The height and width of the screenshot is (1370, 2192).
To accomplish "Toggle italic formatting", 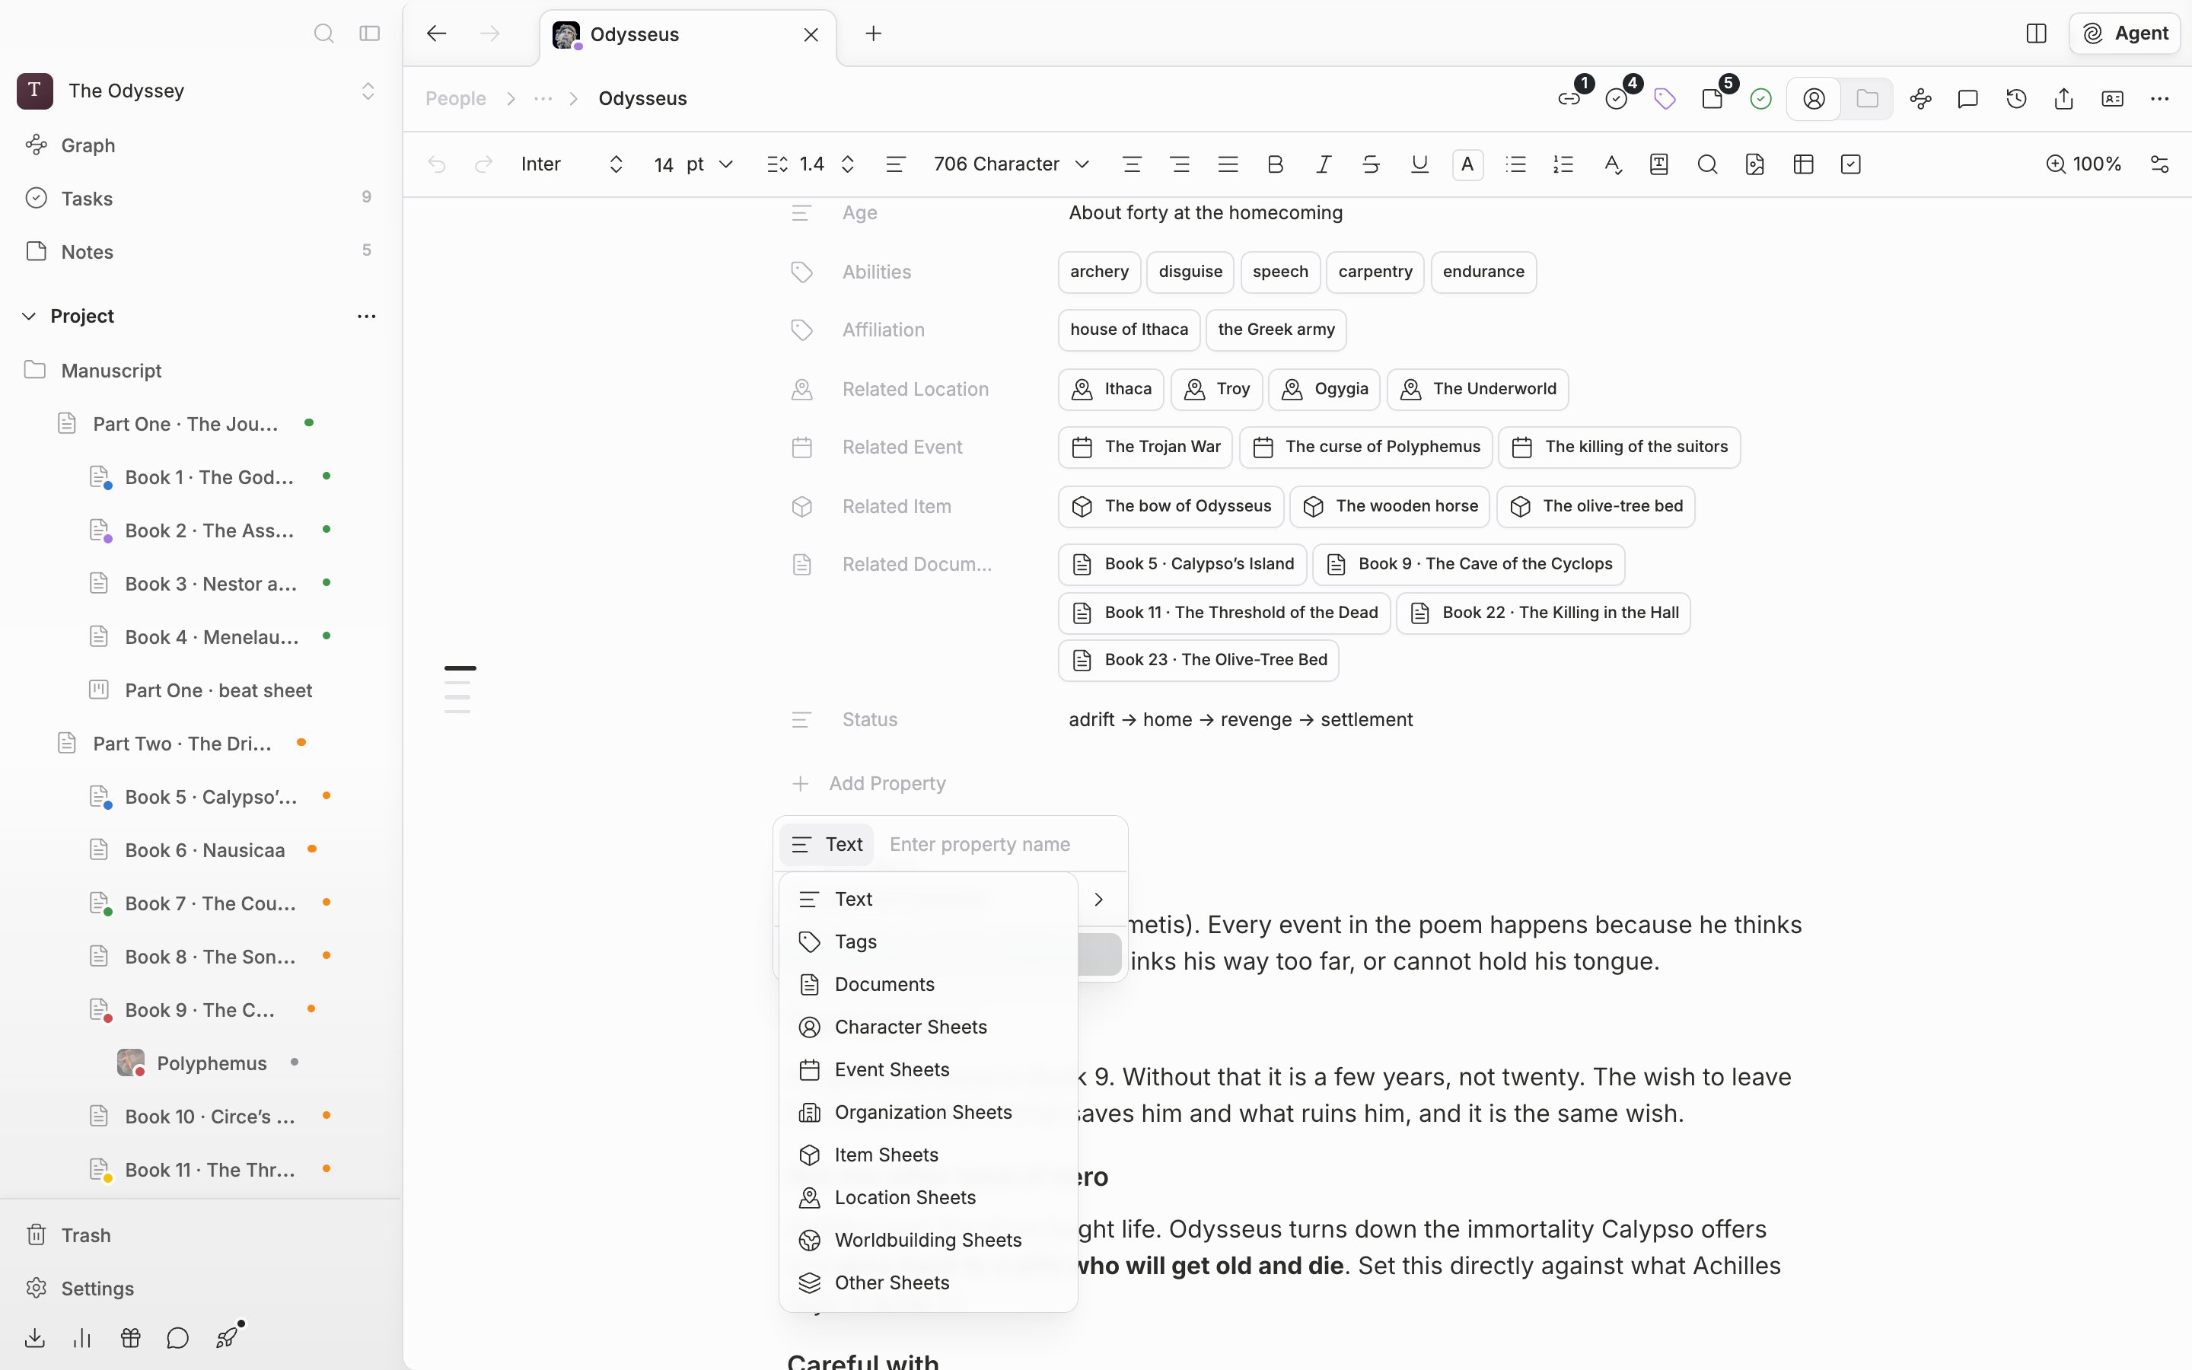I will point(1324,164).
